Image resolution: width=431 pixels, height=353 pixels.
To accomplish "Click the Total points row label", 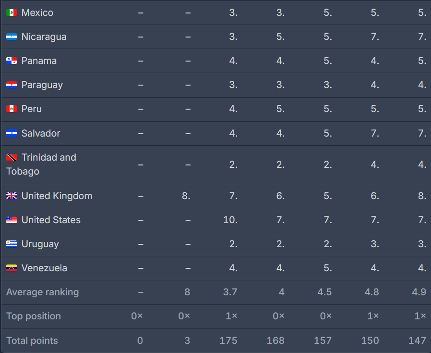I will click(x=32, y=340).
